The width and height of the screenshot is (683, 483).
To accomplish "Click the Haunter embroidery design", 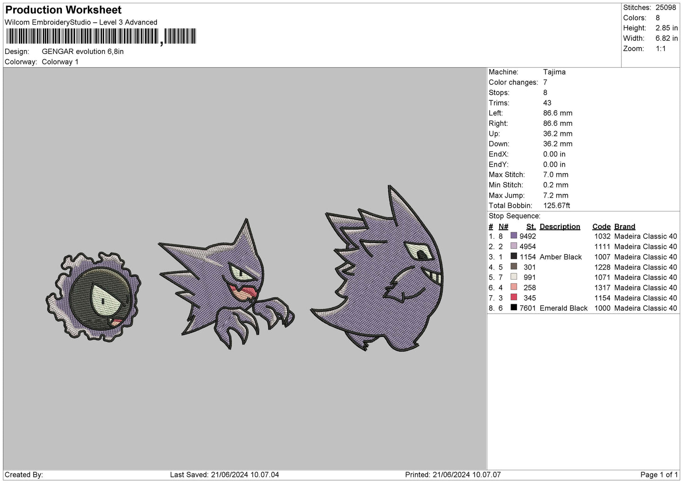I will tap(226, 284).
